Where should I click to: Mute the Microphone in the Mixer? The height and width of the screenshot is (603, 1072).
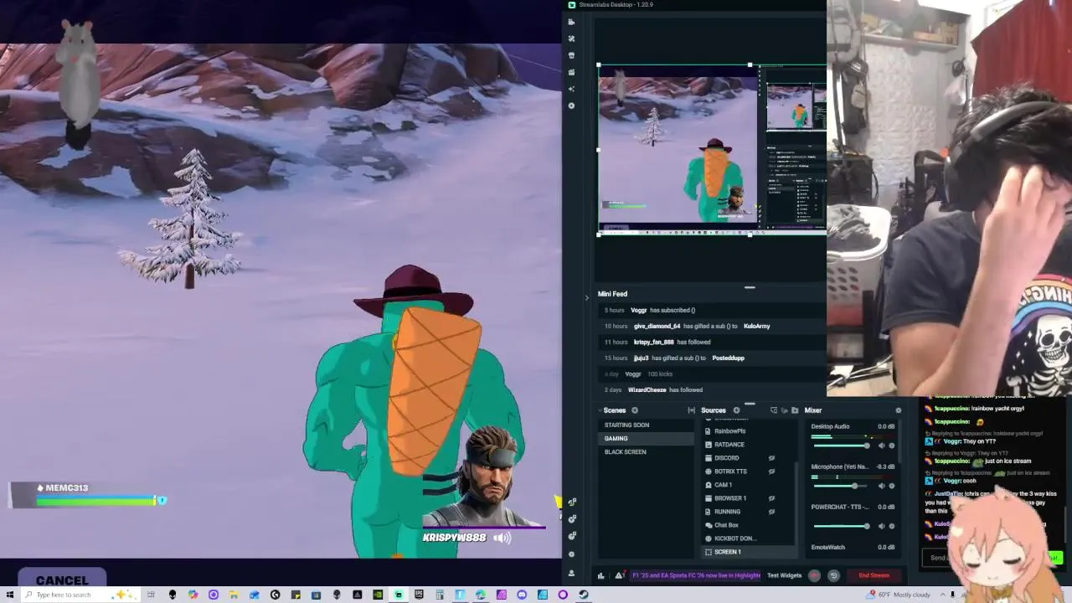point(881,486)
